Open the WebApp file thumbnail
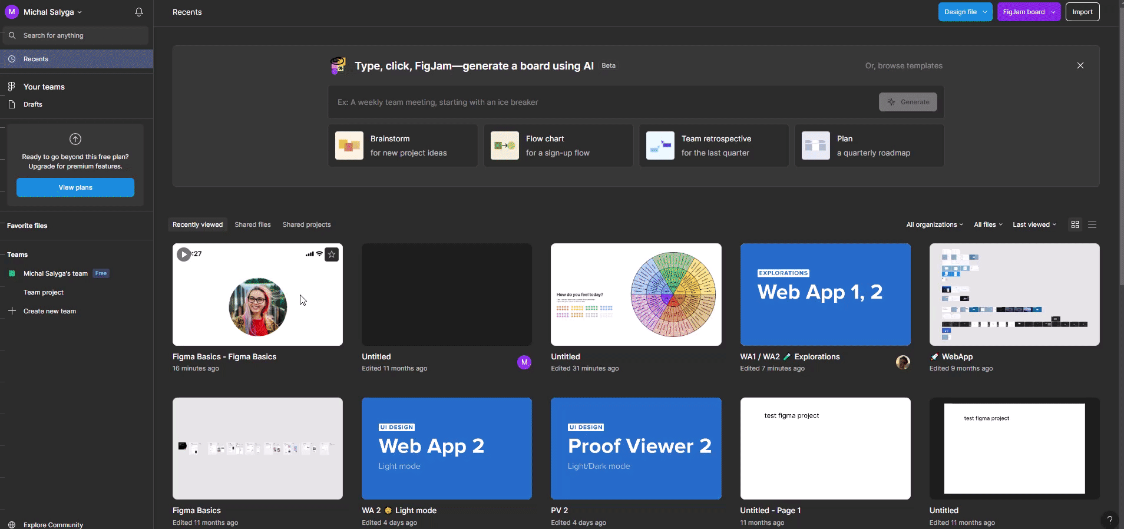 click(x=1014, y=295)
